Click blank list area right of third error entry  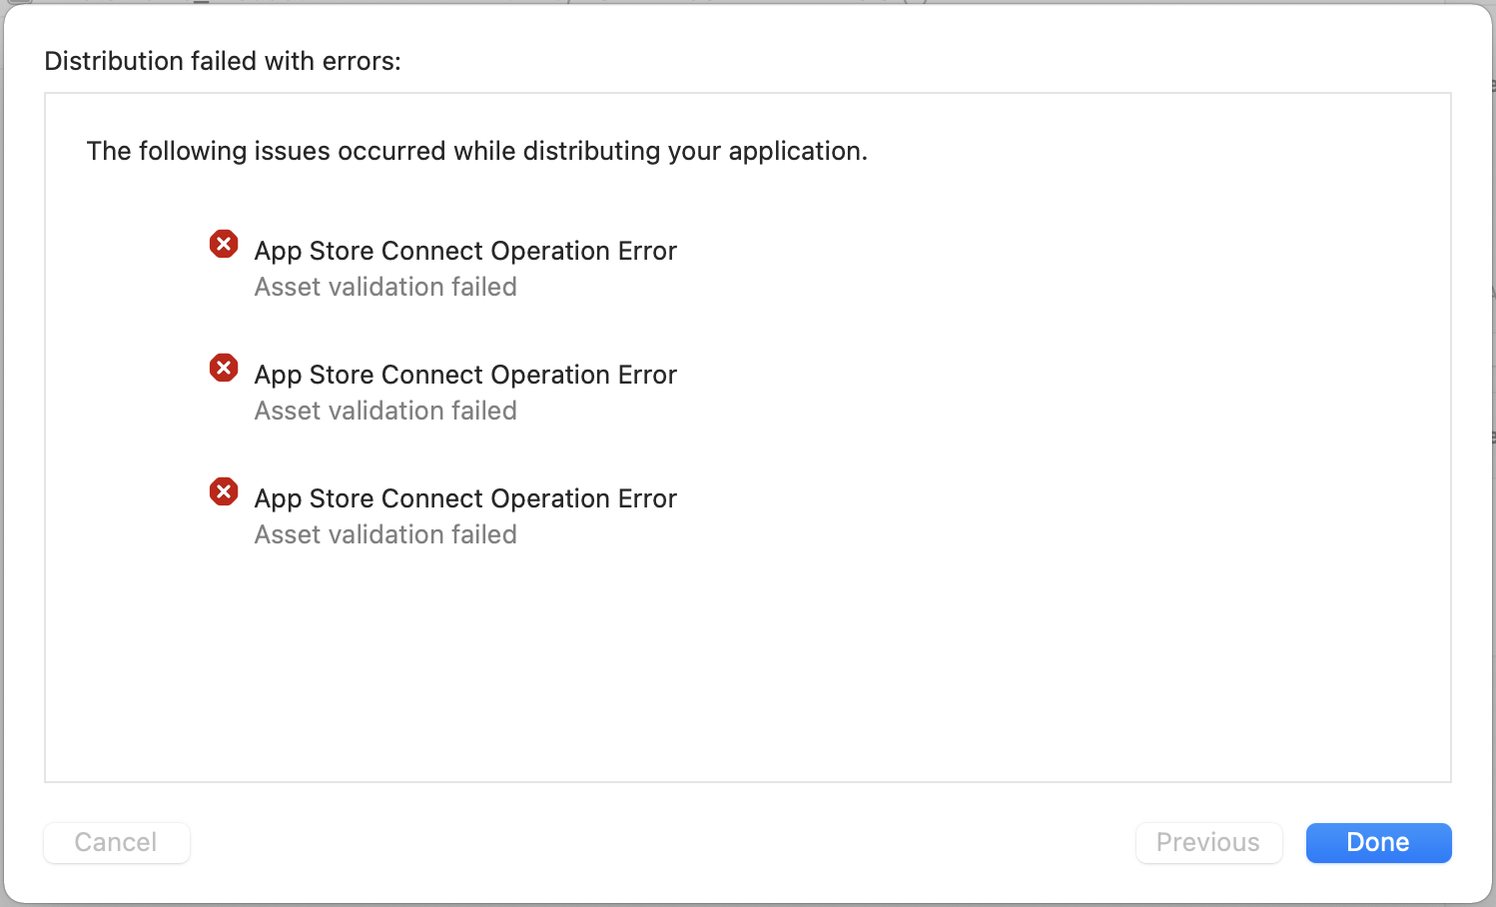pos(1059,515)
